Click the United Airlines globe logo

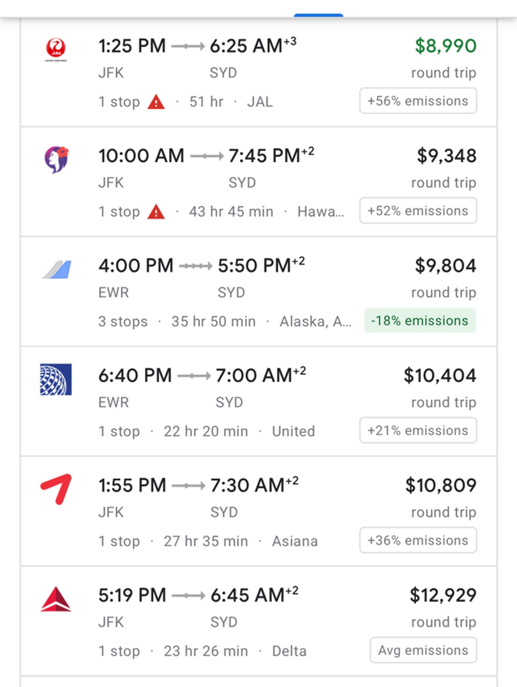56,379
